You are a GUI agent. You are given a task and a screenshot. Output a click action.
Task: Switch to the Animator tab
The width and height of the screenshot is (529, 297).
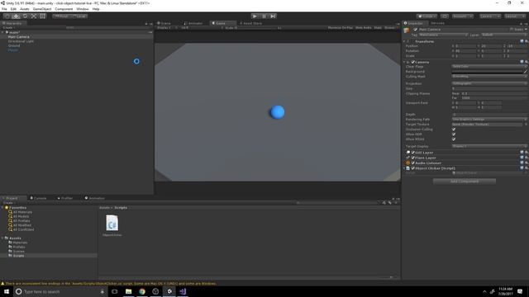click(x=193, y=23)
